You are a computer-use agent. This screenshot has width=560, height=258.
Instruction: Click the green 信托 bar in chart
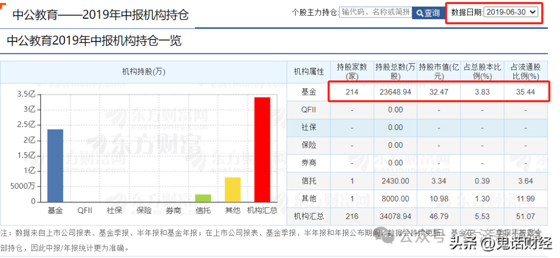point(203,198)
